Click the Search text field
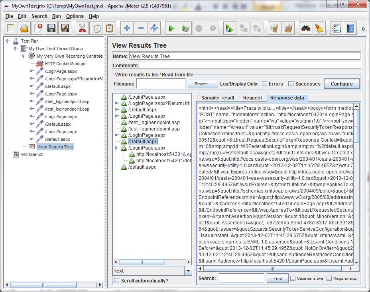 (x=241, y=278)
